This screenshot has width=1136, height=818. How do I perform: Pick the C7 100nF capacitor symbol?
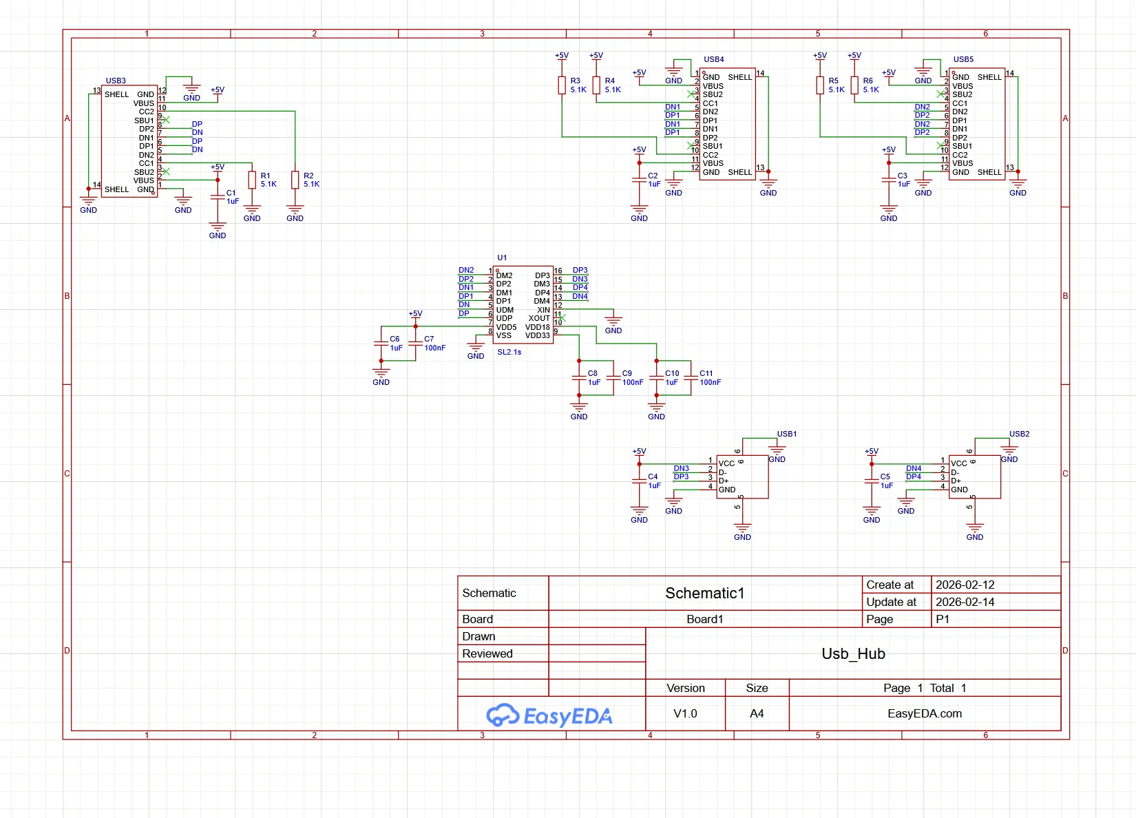(415, 343)
